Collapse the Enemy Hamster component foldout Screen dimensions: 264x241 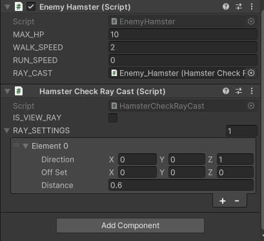[x=7, y=7]
